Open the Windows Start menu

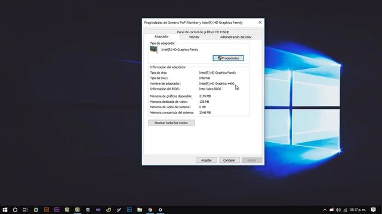click(x=5, y=210)
